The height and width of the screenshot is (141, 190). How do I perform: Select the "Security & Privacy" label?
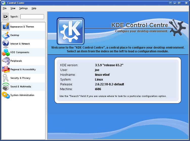20,78
